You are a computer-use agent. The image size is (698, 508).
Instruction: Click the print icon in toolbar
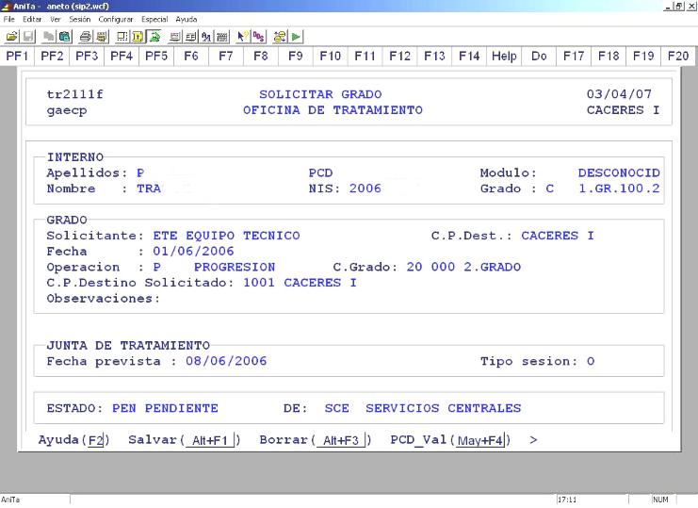(x=87, y=36)
